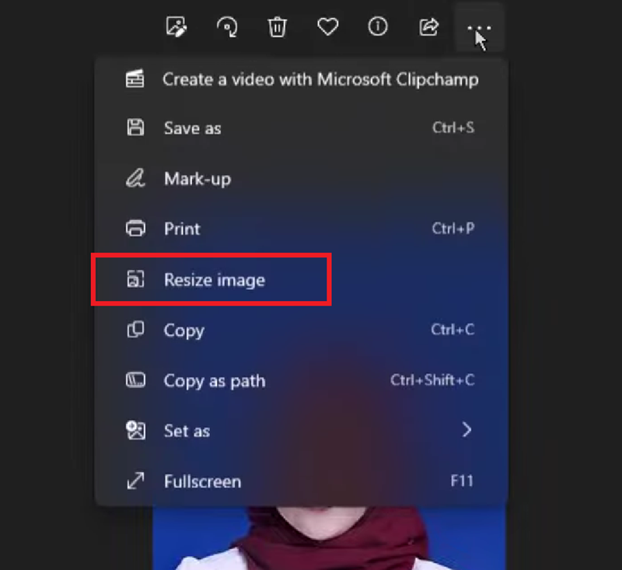Click the Delete trash can icon
The height and width of the screenshot is (570, 622).
(x=277, y=27)
